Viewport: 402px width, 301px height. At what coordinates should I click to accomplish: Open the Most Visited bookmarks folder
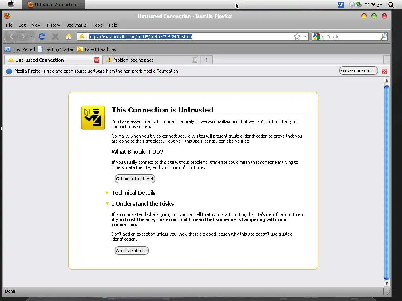(20, 49)
